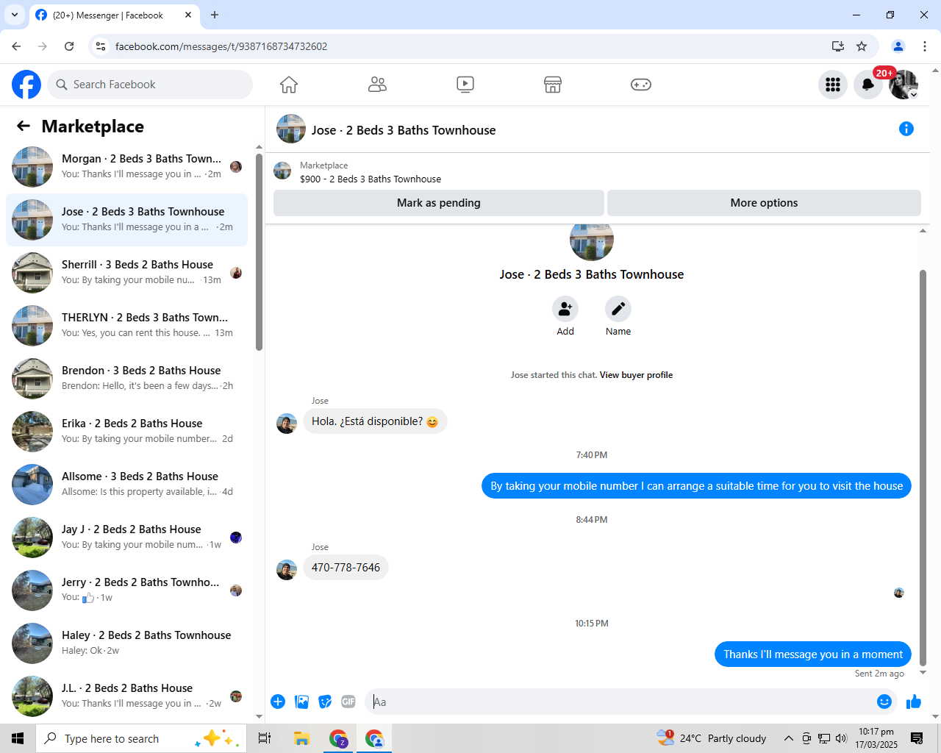941x753 pixels.
Task: Open the browser tab search dropdown
Action: point(15,15)
